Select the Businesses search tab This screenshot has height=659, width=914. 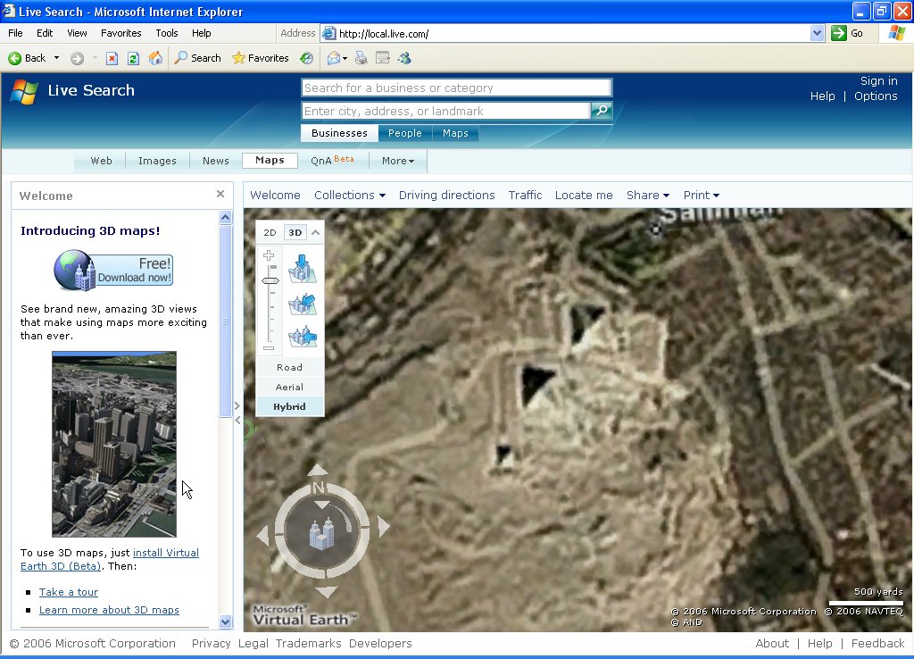click(340, 133)
